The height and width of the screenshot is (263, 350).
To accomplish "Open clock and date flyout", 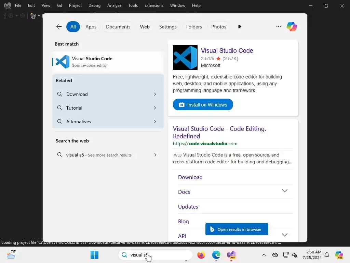I will point(312,255).
